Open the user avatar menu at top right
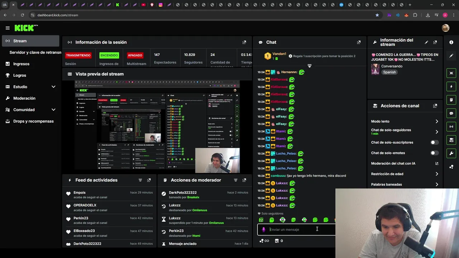The width and height of the screenshot is (459, 258). click(445, 28)
